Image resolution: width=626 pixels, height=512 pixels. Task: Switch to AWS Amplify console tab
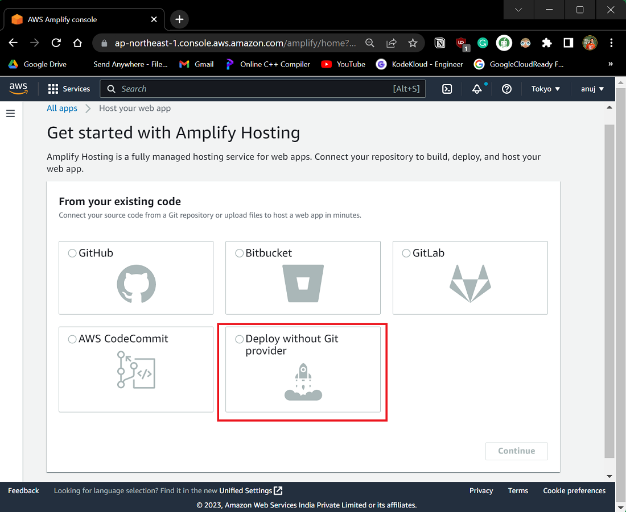84,19
